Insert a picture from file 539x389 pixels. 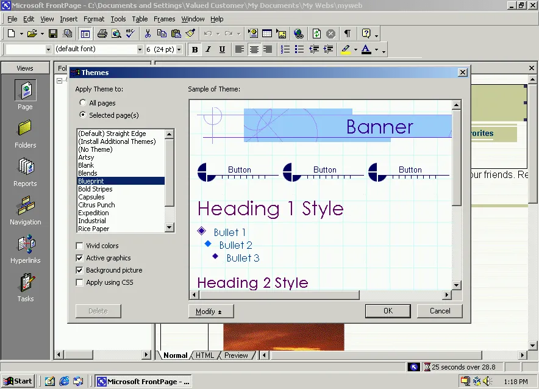pos(281,34)
